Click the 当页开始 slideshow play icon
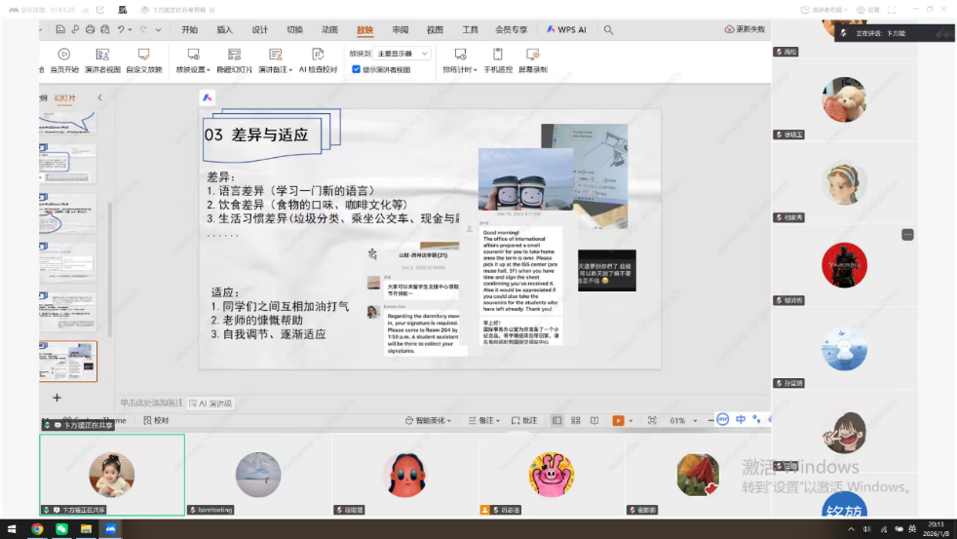Viewport: 957px width, 539px height. (x=64, y=55)
